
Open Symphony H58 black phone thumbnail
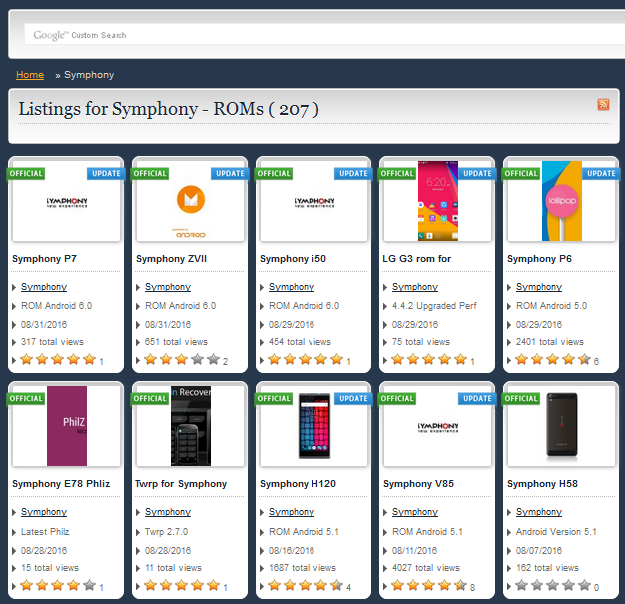(x=562, y=426)
